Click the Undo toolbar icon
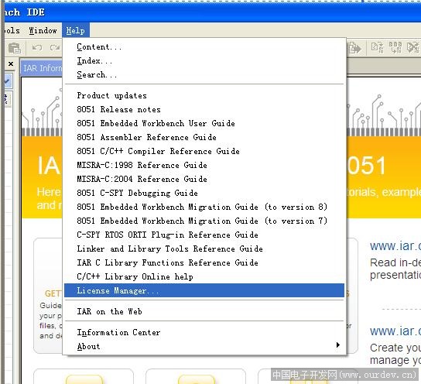 point(37,48)
